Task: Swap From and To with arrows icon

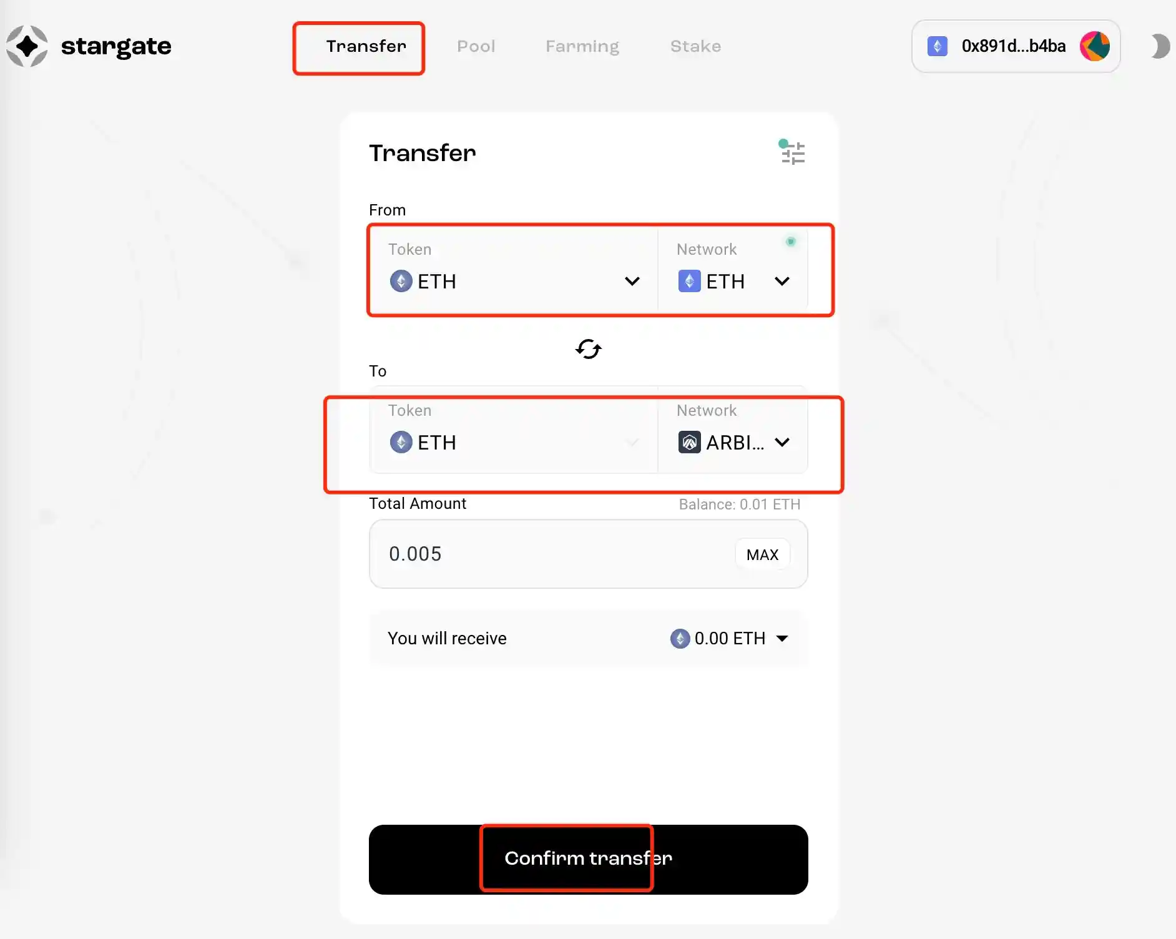Action: (588, 349)
